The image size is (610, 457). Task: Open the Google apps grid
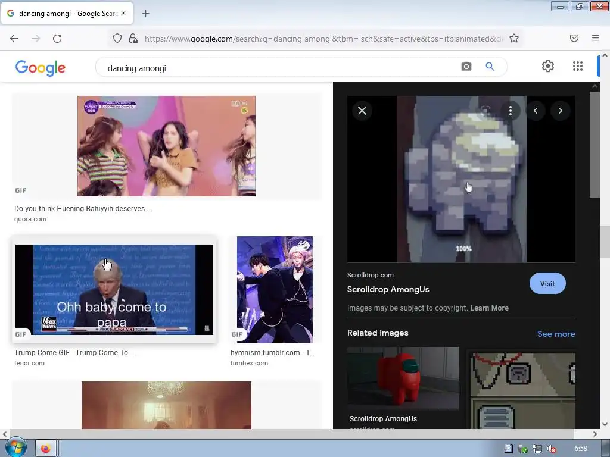tap(578, 66)
